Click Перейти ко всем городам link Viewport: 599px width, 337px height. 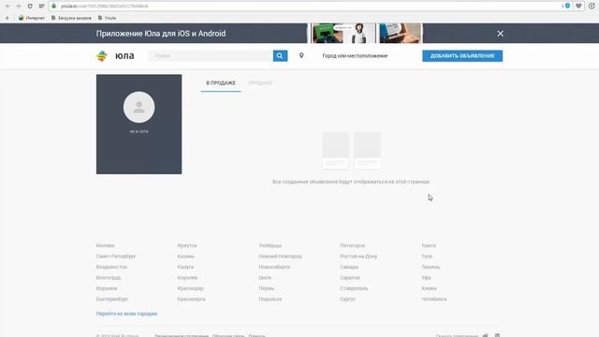[126, 314]
